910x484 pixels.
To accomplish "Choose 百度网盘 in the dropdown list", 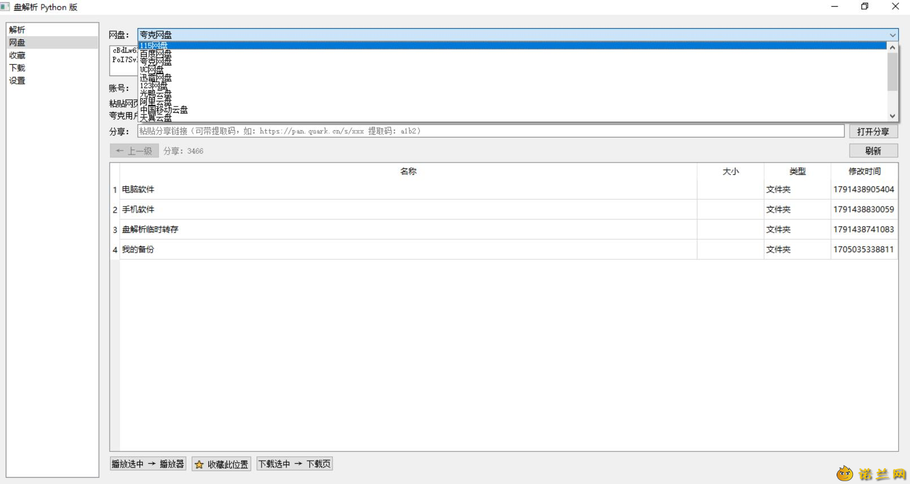I will pos(513,54).
